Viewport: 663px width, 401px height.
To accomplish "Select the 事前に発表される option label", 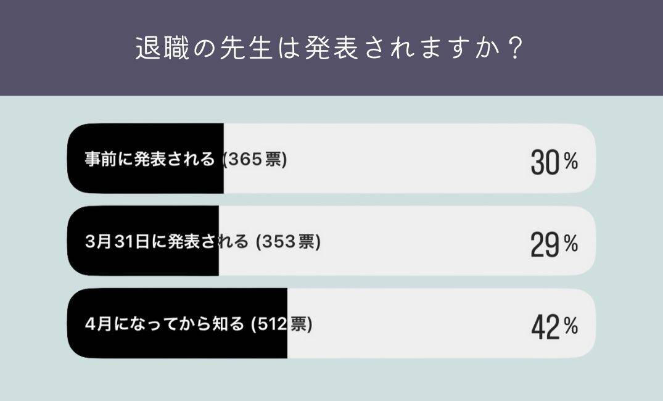I will (150, 159).
